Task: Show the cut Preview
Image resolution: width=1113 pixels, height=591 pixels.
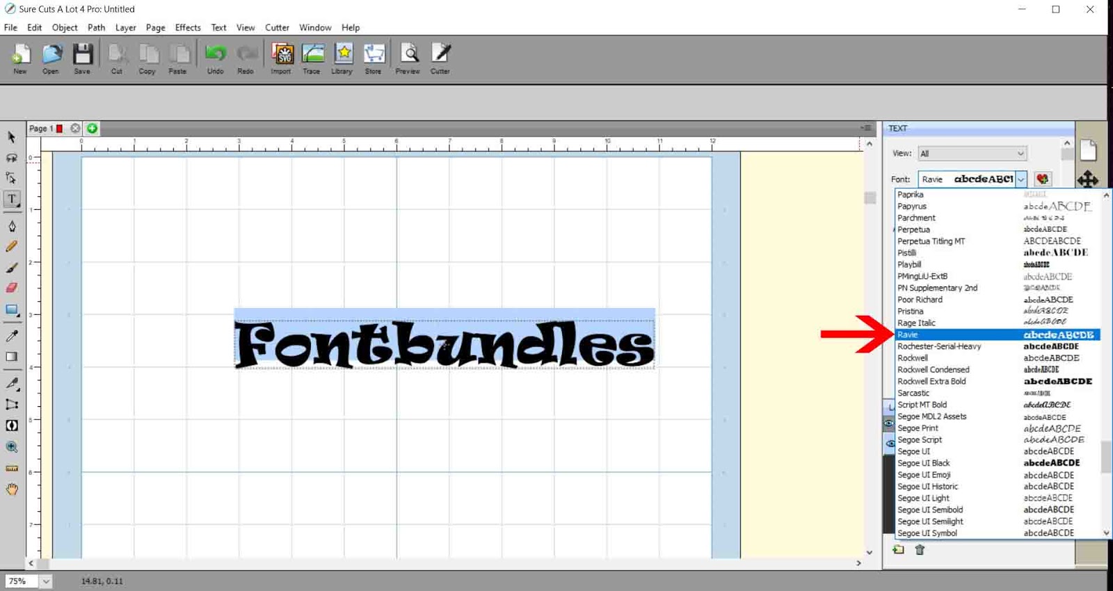Action: [x=408, y=58]
